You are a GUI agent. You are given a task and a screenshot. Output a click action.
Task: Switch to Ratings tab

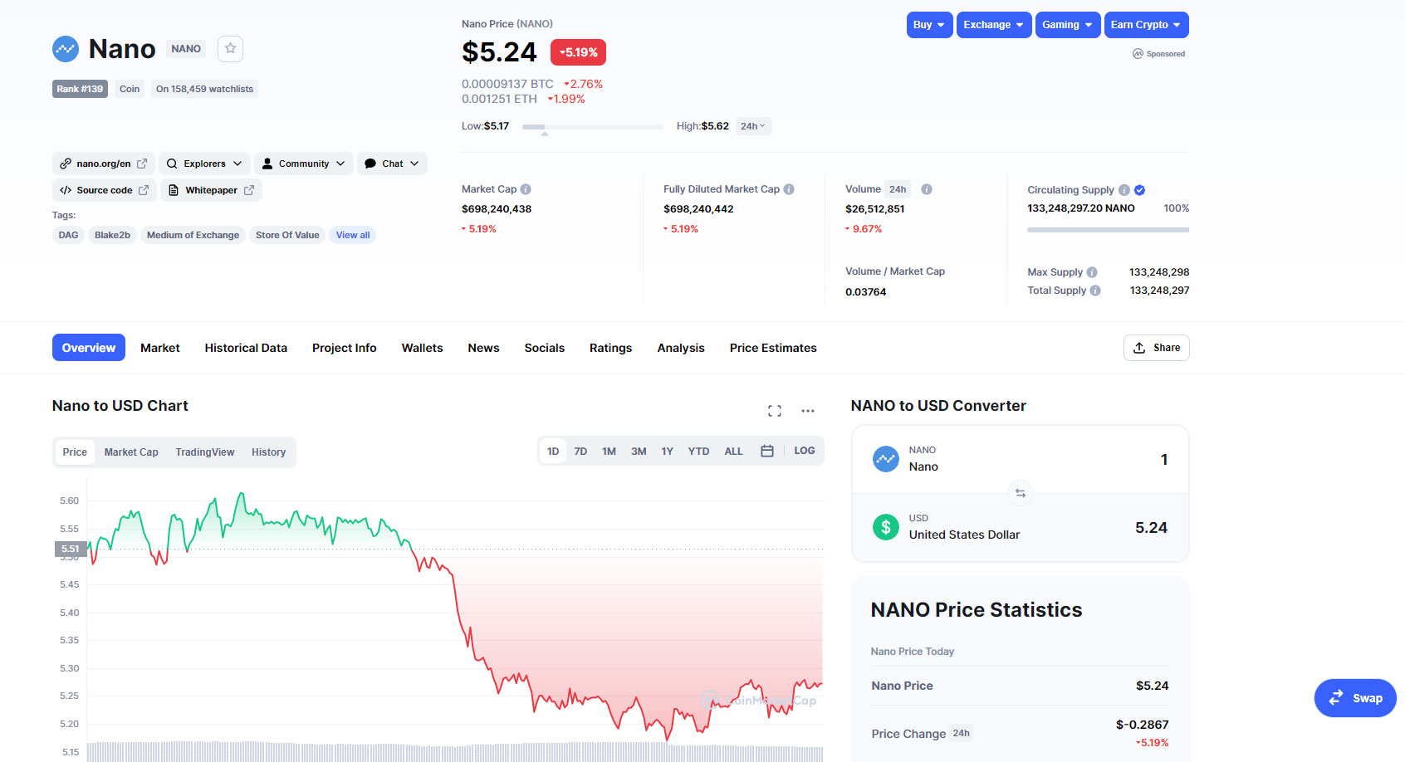(610, 348)
